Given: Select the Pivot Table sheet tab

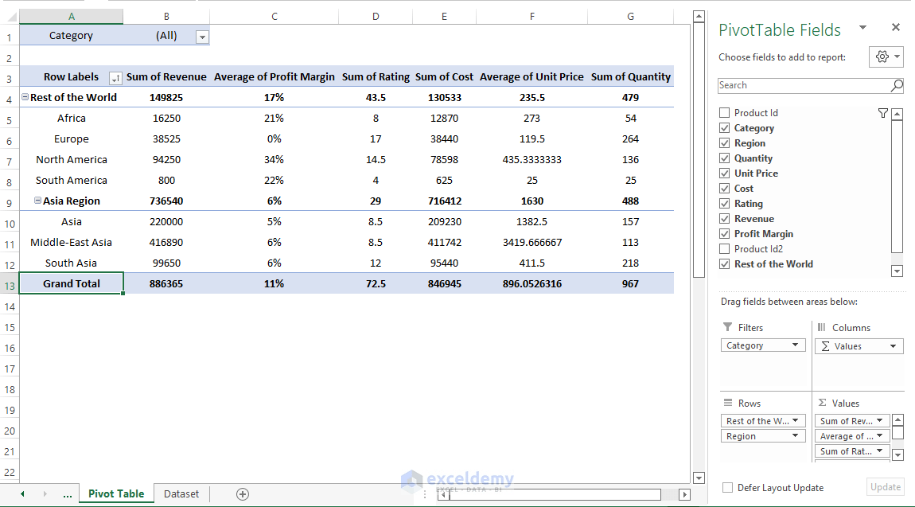Looking at the screenshot, I should [x=115, y=493].
